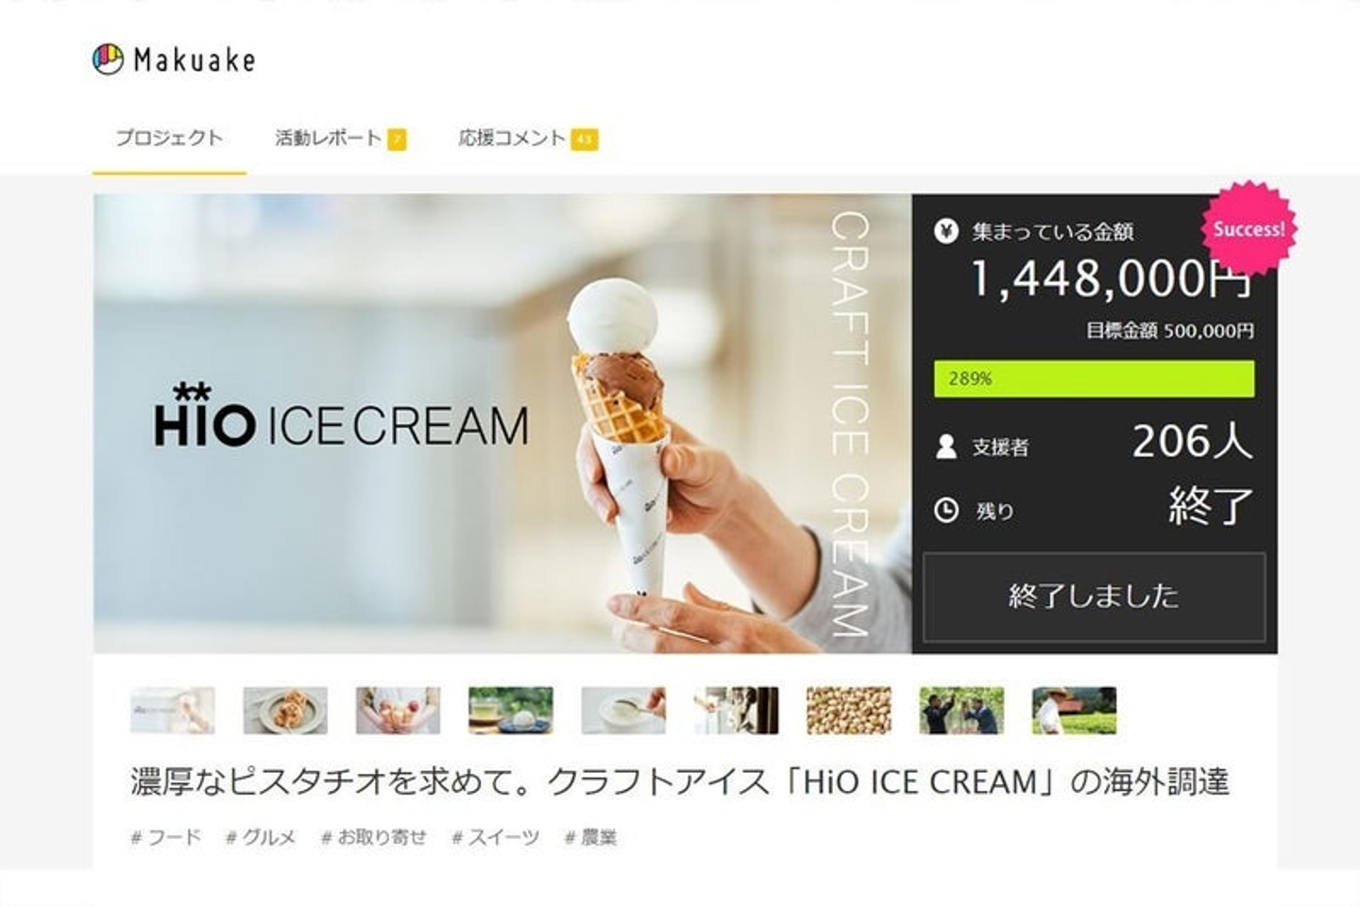Click the clock icon next to 残り

click(x=945, y=511)
